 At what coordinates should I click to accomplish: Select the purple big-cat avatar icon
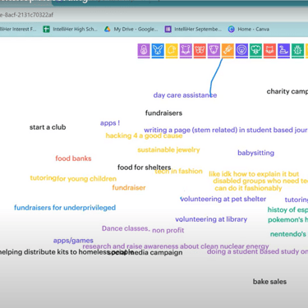tap(186, 51)
